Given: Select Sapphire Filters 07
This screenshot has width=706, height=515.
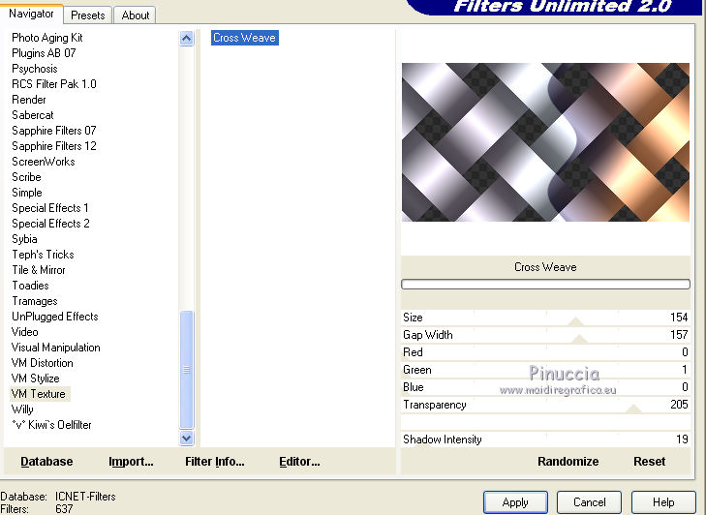Looking at the screenshot, I should [54, 131].
